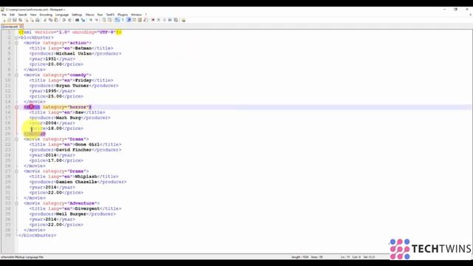Click the Close document toolbar icon
This screenshot has height=266, width=473.
[x=27, y=20]
